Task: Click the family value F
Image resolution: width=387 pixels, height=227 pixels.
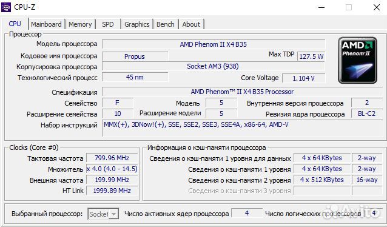Action: 118,103
